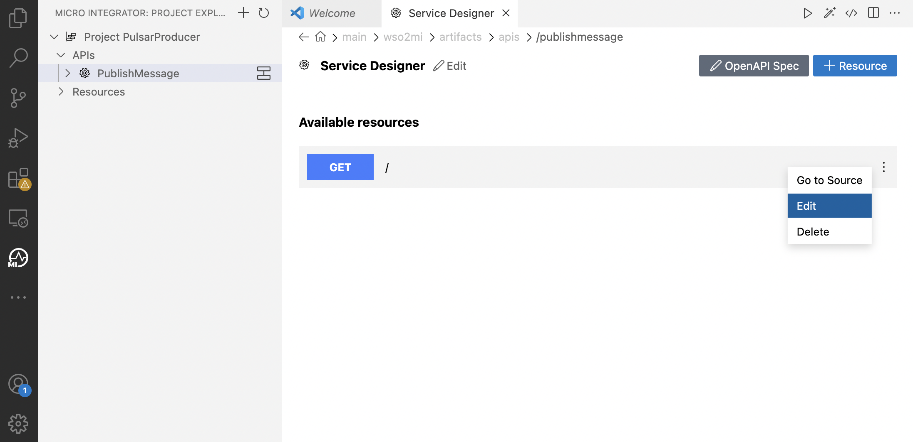Expand the Resources tree node
The width and height of the screenshot is (913, 442).
pyautogui.click(x=61, y=91)
